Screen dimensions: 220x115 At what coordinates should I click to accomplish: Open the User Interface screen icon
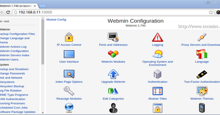69,54
